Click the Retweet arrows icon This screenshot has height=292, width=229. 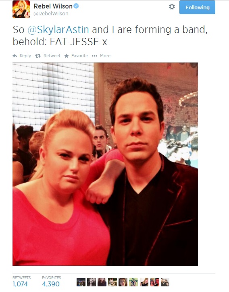click(x=38, y=56)
